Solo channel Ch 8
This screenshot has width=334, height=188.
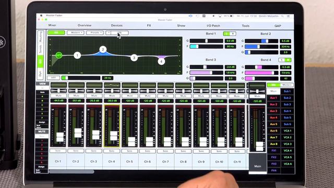[183, 151]
